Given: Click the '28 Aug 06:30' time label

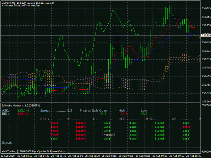Looking at the screenshot, I should (x=92, y=156).
